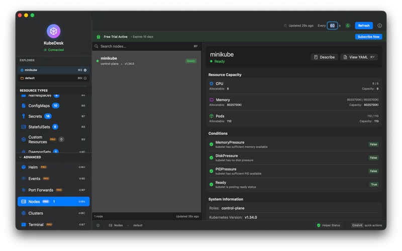This screenshot has width=402, height=251.
Task: Select Clusters in Advanced section
Action: click(54, 213)
